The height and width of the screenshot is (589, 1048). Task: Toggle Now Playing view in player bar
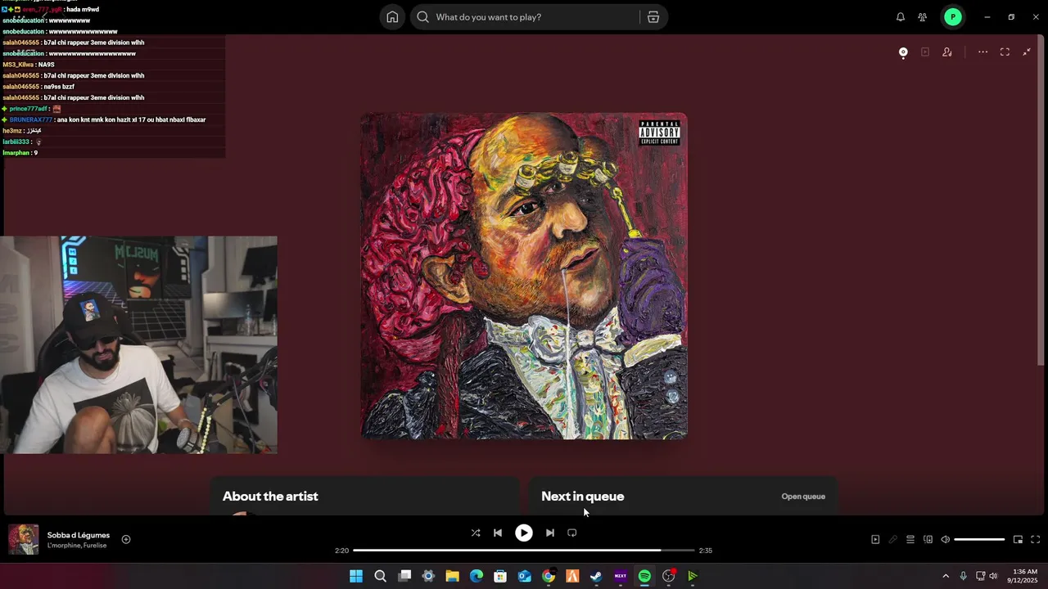[875, 540]
